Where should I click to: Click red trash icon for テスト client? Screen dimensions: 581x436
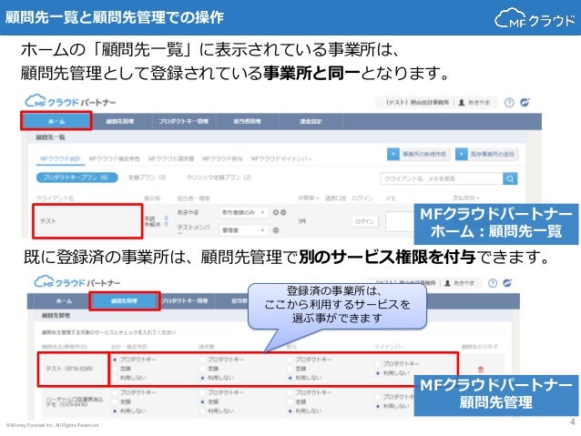click(x=481, y=370)
